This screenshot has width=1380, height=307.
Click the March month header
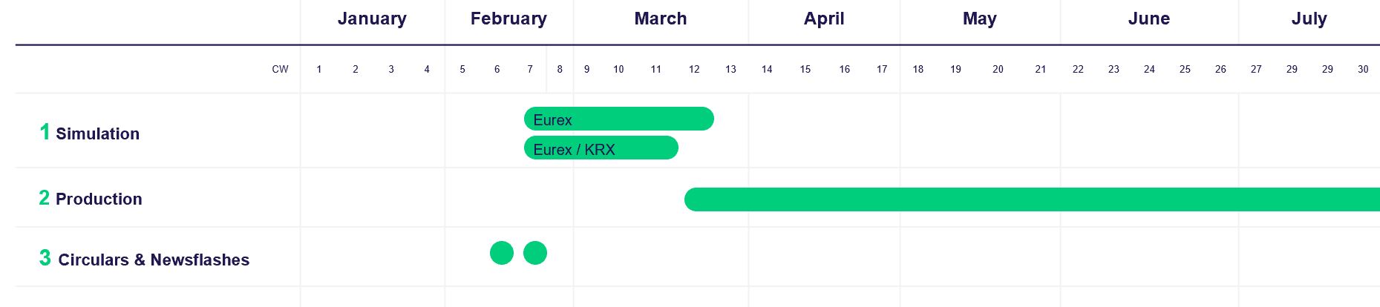point(661,19)
